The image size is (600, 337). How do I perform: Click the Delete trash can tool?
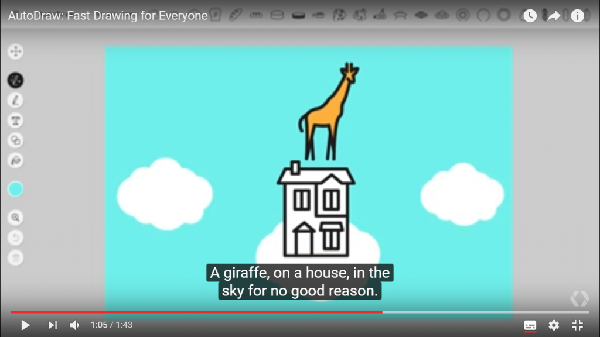pos(16,258)
